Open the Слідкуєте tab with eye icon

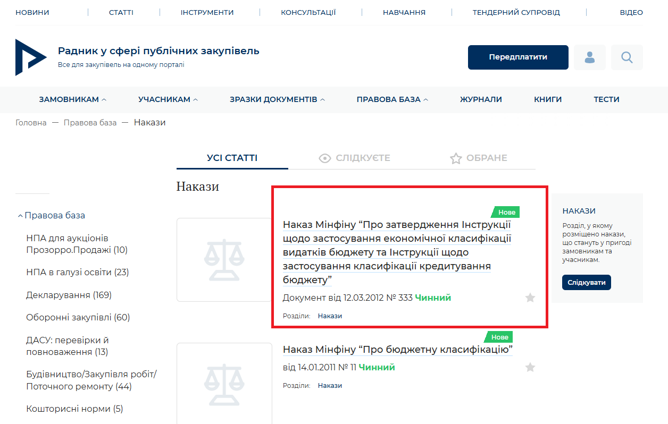pos(354,158)
